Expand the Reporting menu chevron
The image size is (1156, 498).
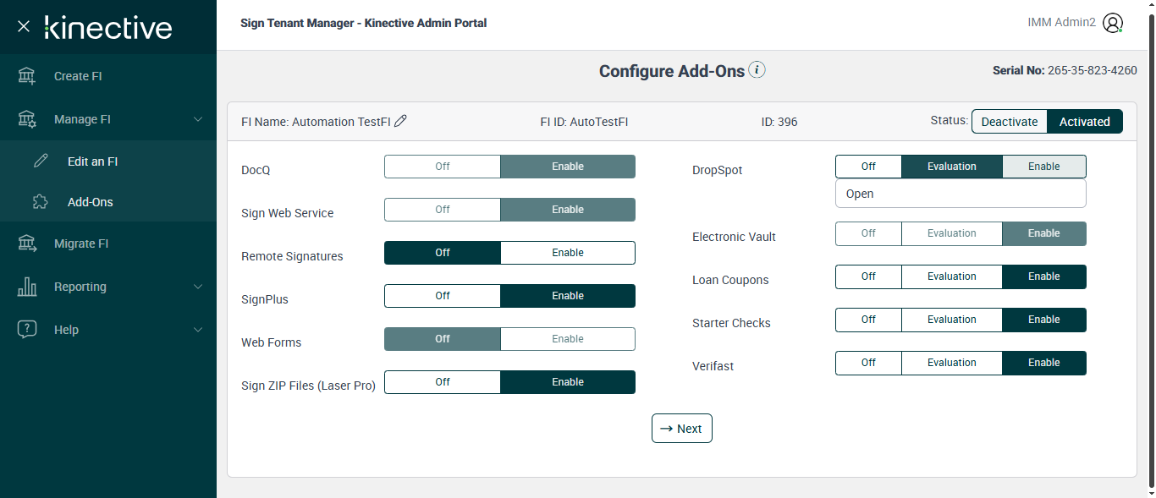click(198, 287)
